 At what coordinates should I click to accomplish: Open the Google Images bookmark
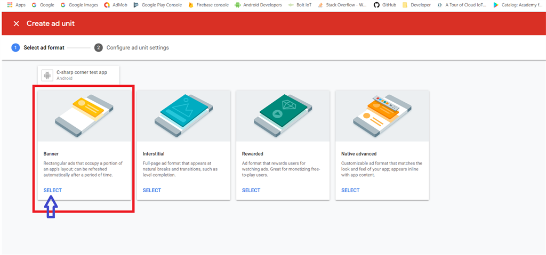[79, 5]
